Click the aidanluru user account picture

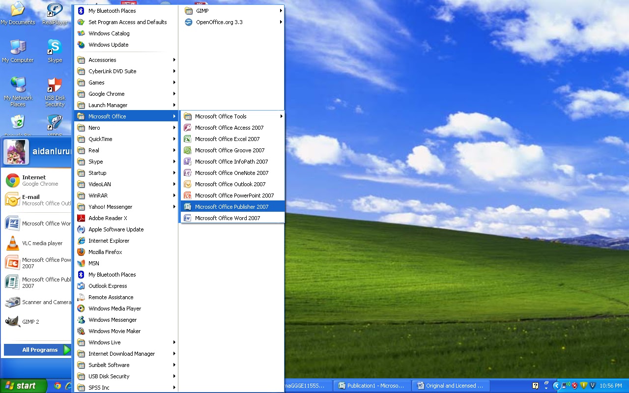click(16, 152)
